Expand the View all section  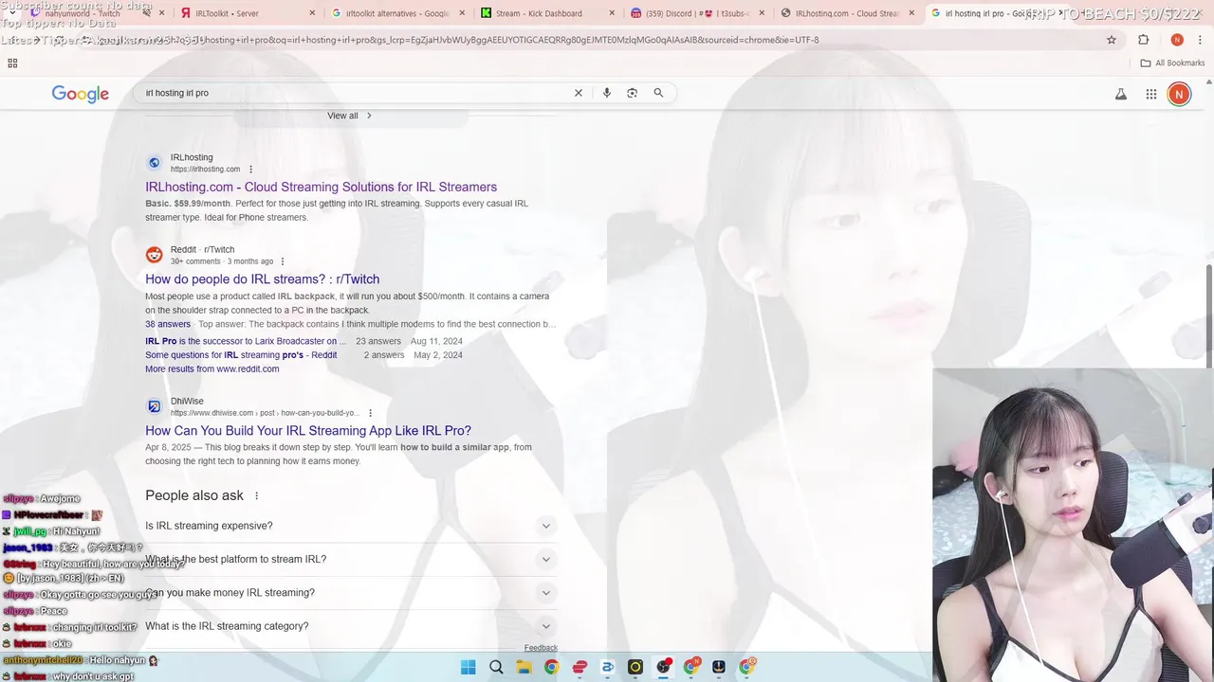(350, 116)
